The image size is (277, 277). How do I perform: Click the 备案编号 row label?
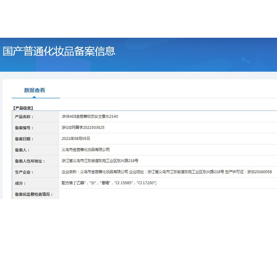pyautogui.click(x=24, y=128)
